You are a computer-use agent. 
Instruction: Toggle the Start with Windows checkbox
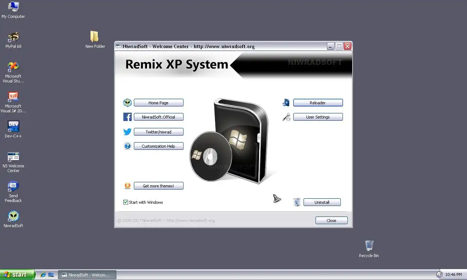click(x=126, y=202)
